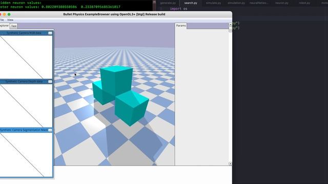Click the Params scrollbar down arrow
The image size is (328, 184).
point(230,164)
